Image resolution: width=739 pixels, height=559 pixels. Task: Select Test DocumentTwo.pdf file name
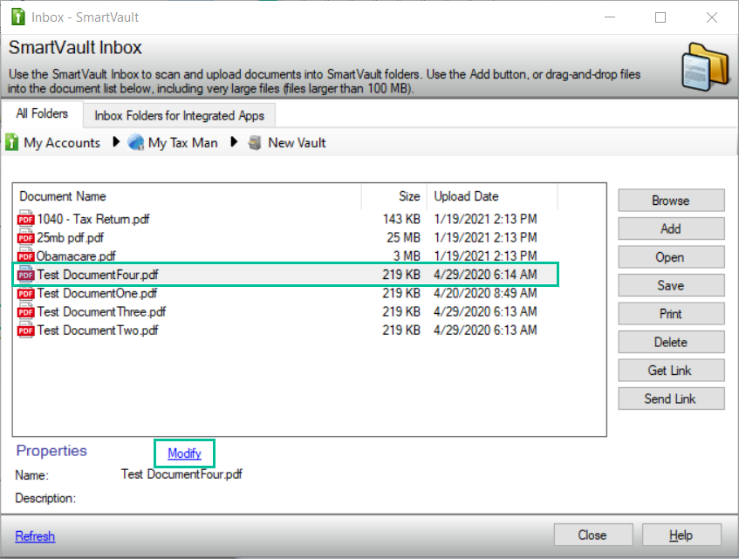click(x=98, y=331)
